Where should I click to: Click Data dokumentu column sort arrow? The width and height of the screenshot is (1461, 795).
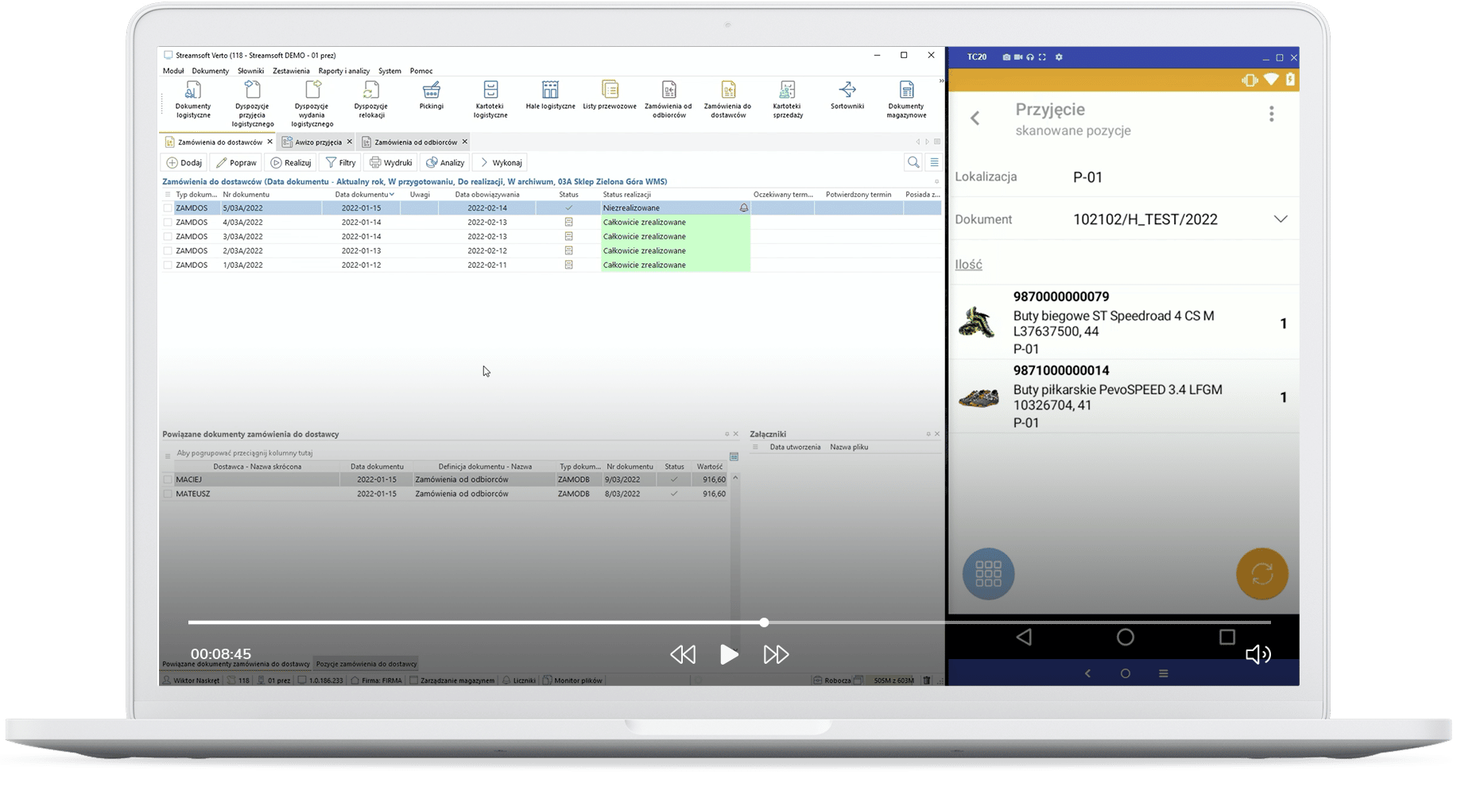(x=392, y=195)
